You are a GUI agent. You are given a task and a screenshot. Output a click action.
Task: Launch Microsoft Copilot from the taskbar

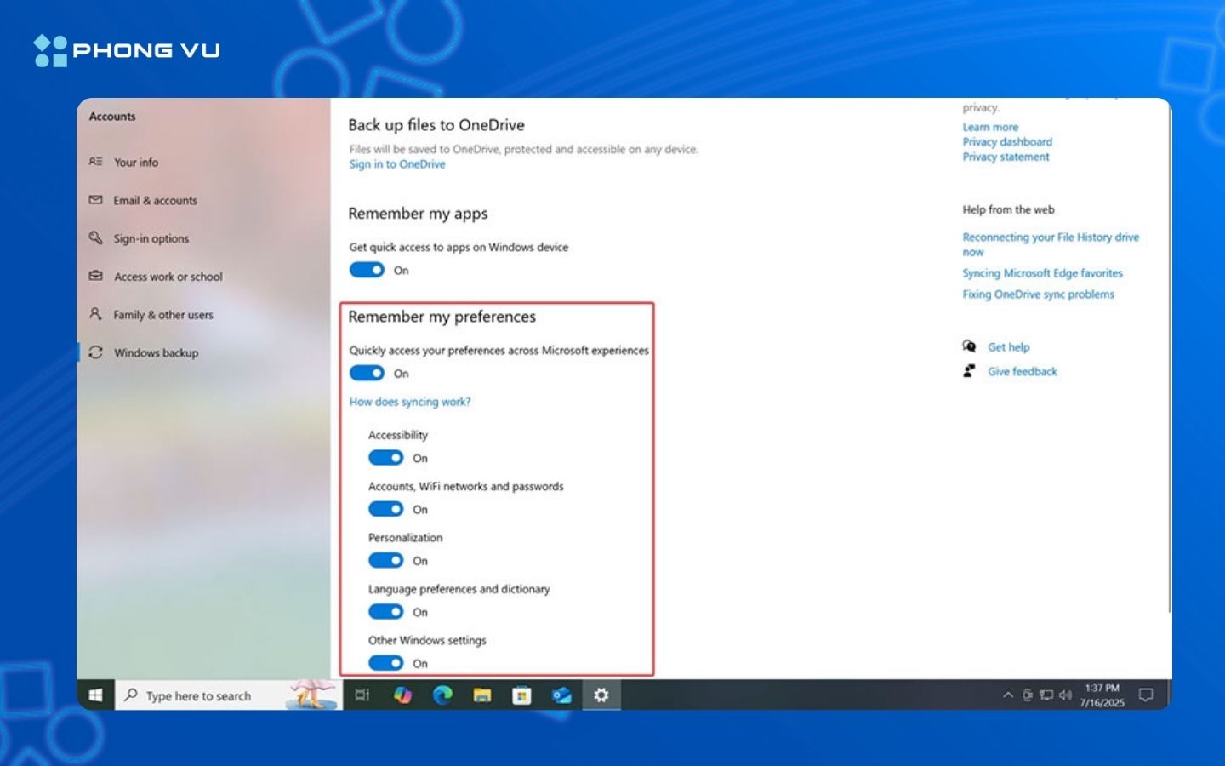402,695
